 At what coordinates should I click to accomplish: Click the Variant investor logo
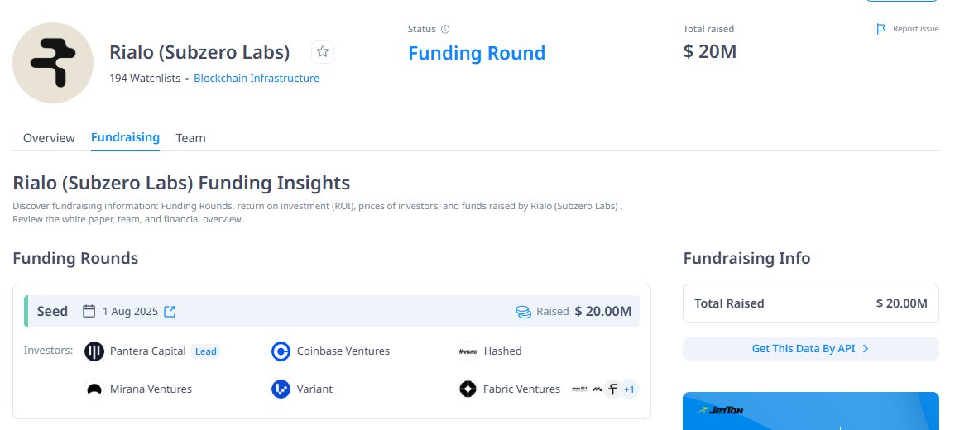pyautogui.click(x=281, y=389)
